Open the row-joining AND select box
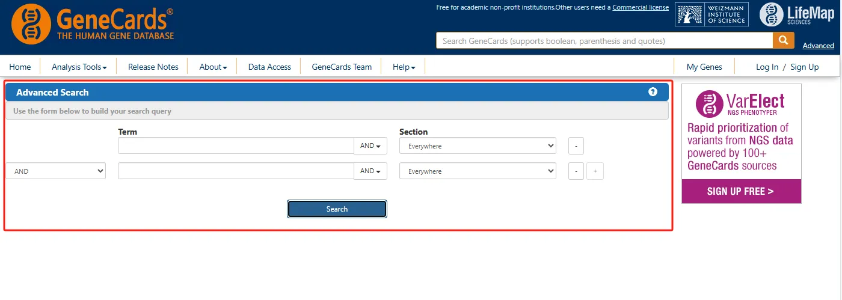Screen dimensions: 842x300 (55, 171)
